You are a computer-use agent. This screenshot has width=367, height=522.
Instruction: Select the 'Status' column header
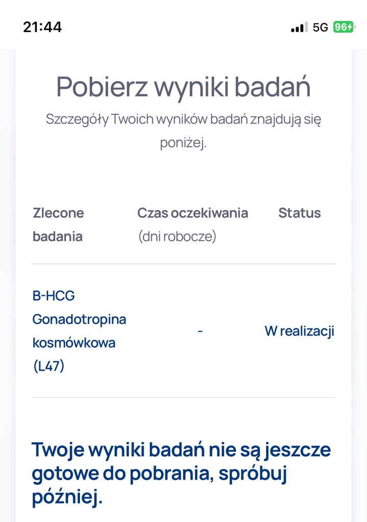pos(300,213)
